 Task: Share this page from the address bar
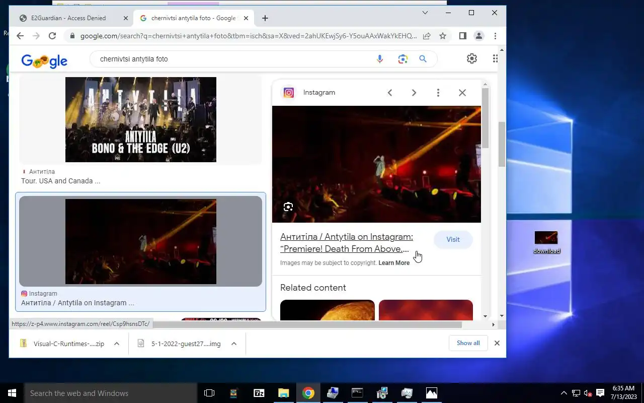click(x=427, y=36)
